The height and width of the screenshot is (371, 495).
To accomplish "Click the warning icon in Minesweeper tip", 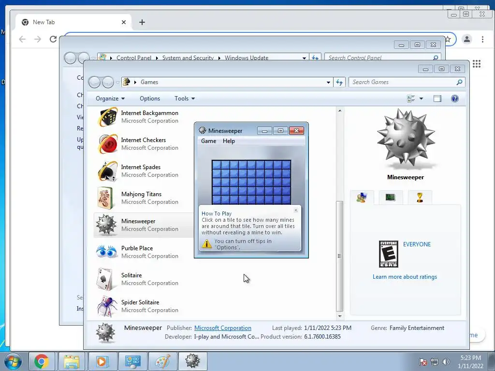I will [x=207, y=244].
